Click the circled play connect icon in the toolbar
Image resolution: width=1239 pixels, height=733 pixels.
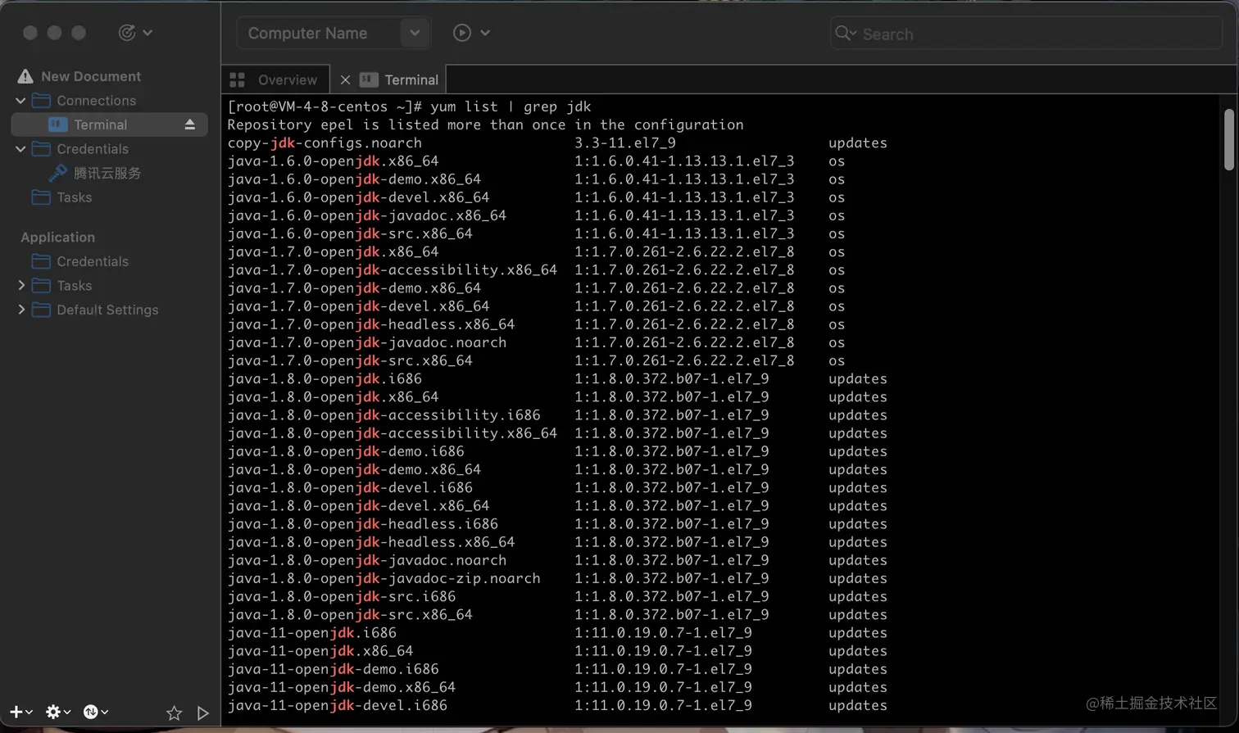[x=462, y=33]
